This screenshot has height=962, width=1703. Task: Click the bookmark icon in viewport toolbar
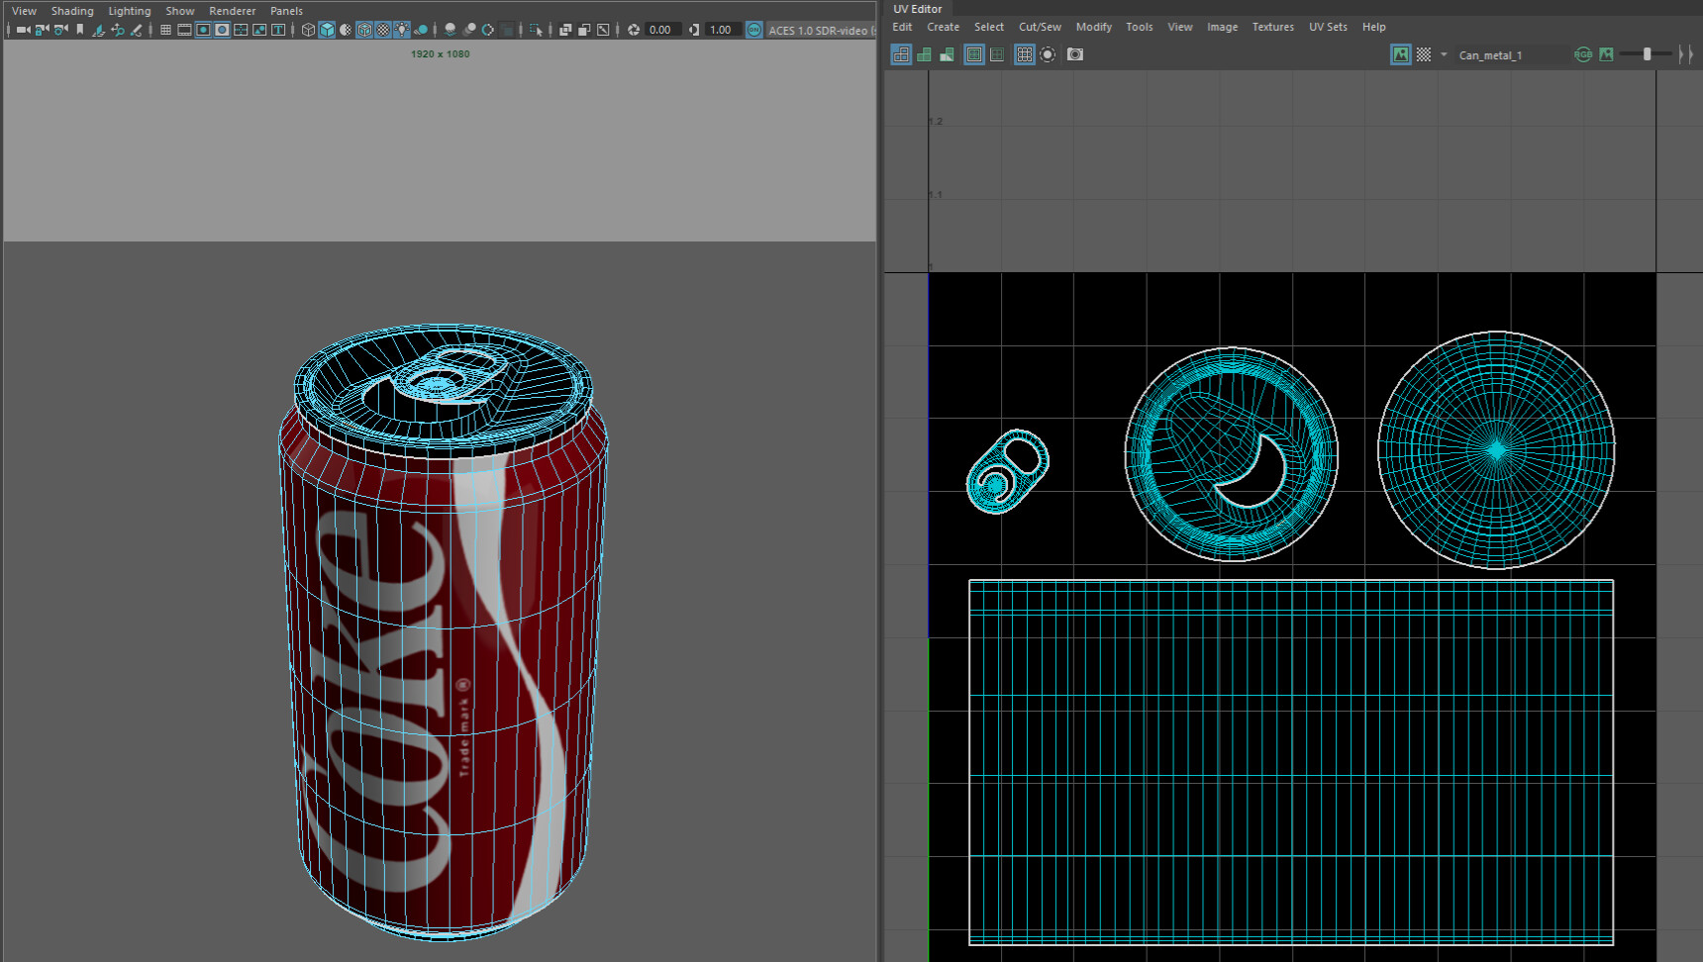tap(80, 30)
